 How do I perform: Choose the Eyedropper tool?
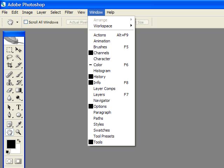19,124
